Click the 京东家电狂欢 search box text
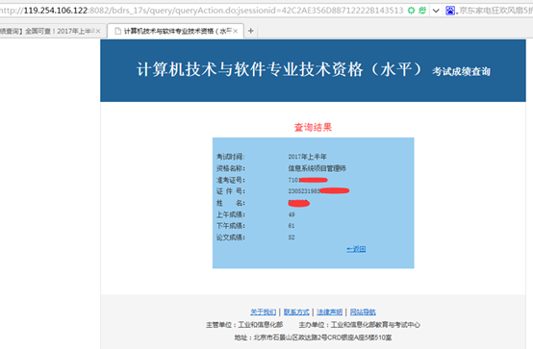The height and width of the screenshot is (349, 533). (x=495, y=11)
